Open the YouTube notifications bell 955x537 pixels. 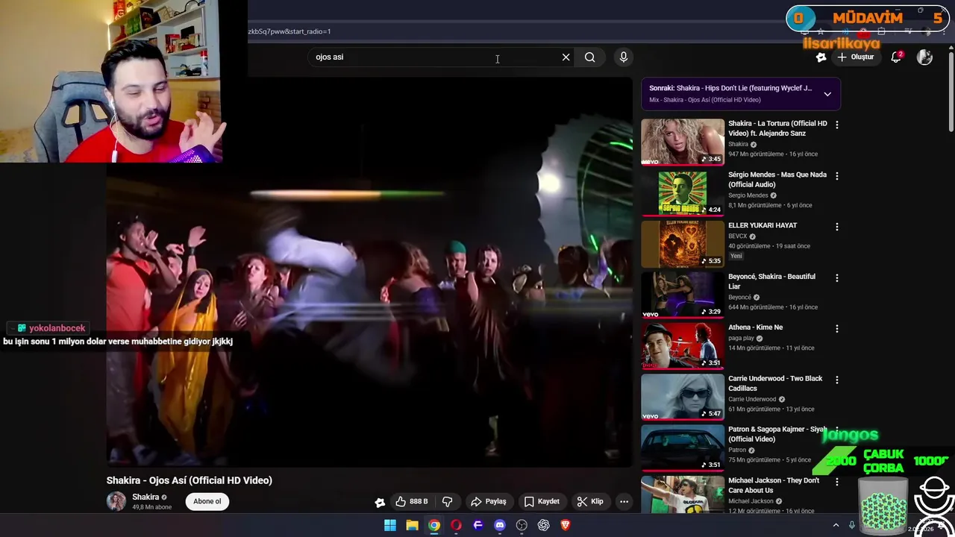coord(897,57)
